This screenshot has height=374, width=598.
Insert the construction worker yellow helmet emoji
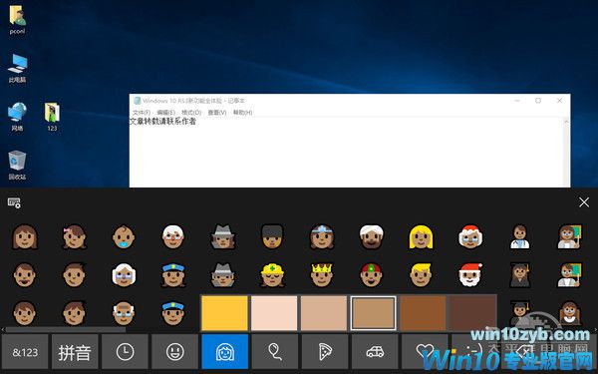272,275
